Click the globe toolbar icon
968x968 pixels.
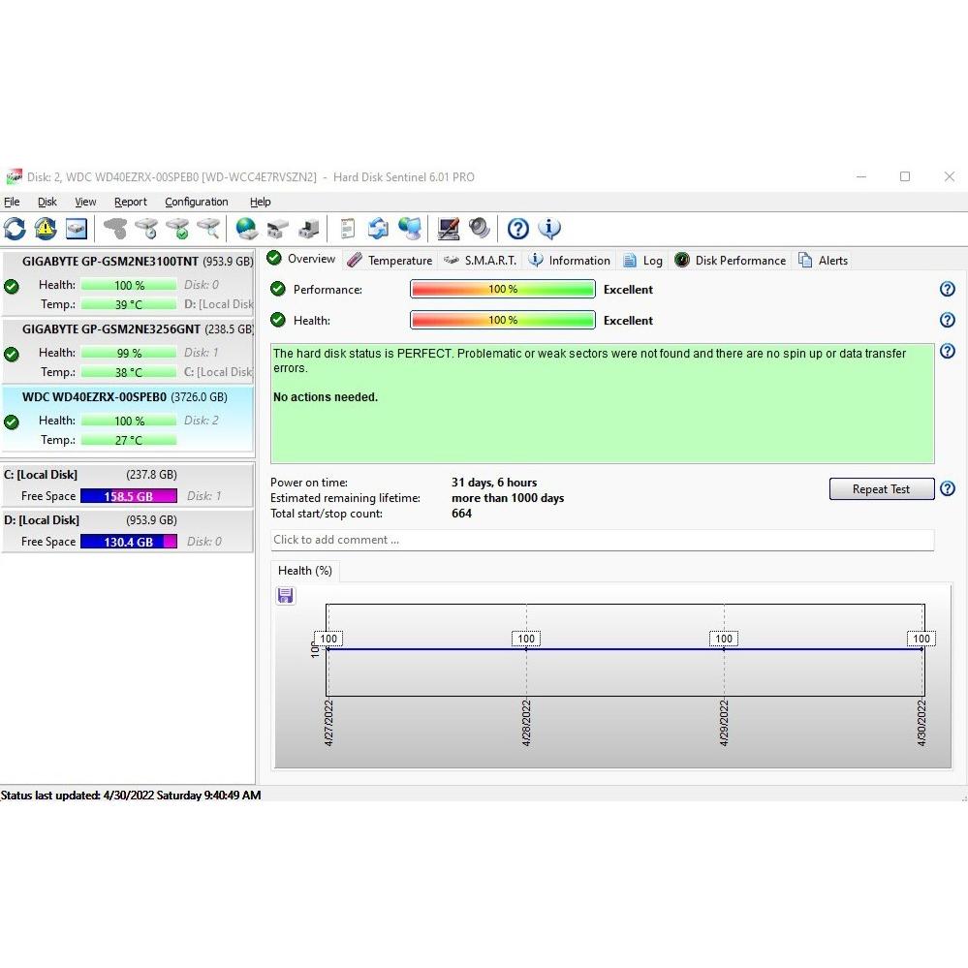[x=247, y=229]
